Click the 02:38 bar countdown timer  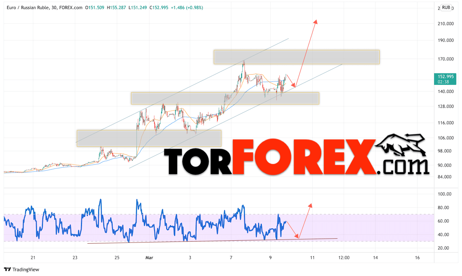click(x=444, y=82)
